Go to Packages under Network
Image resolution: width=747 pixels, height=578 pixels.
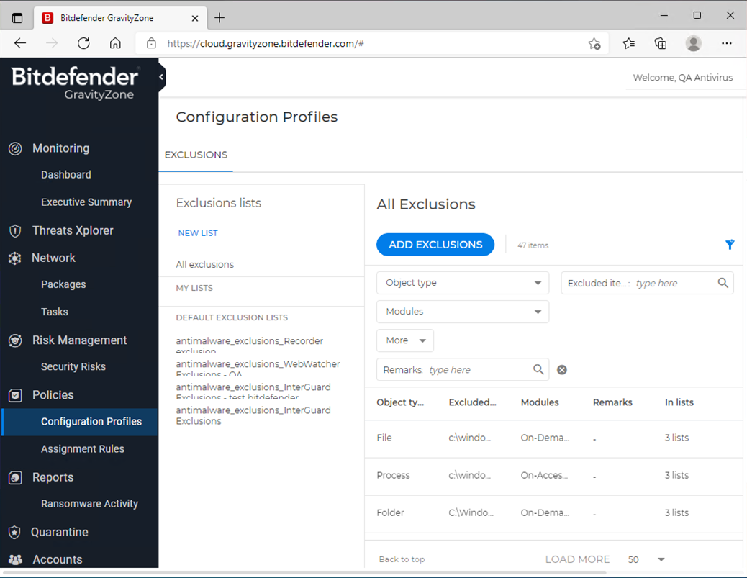pyautogui.click(x=63, y=284)
